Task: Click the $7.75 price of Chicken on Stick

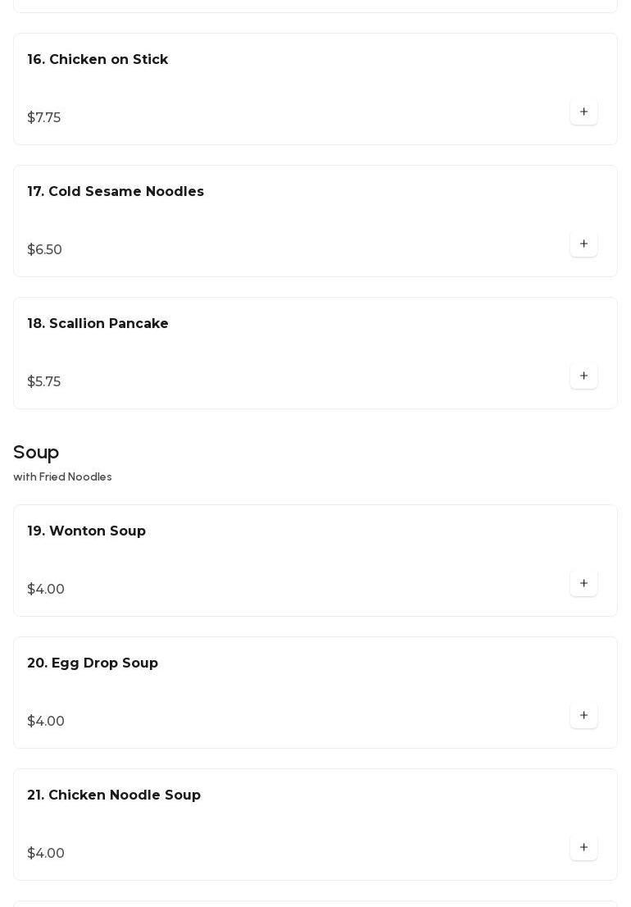Action: (x=44, y=118)
